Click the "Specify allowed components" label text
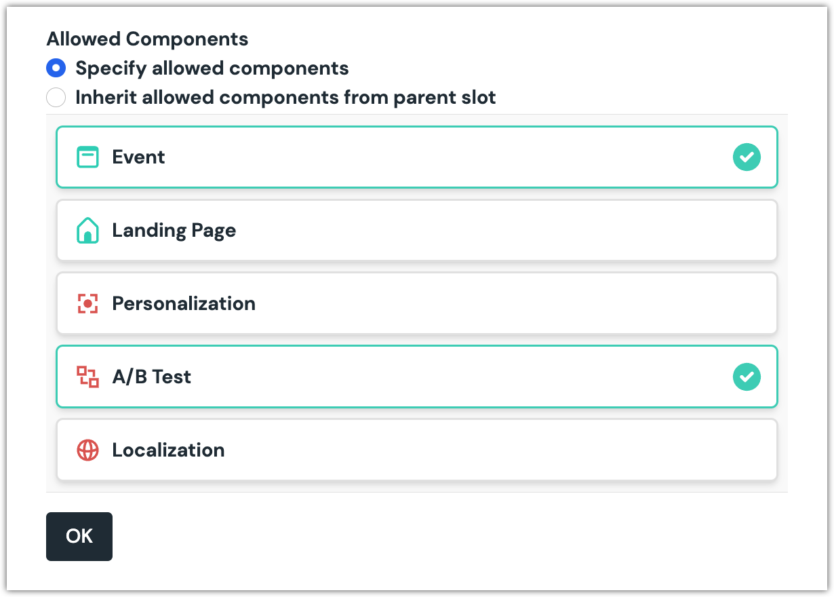834x597 pixels. pos(212,69)
